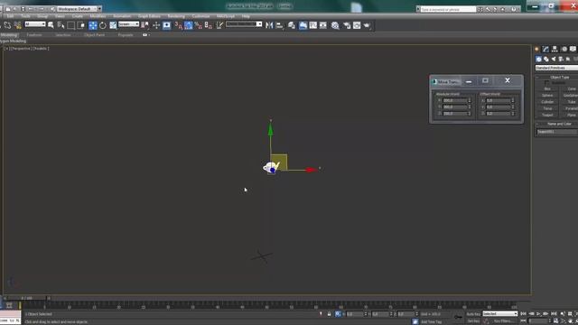578x325 pixels.
Task: Click Use Pivot Point Center icon
Action: [145, 25]
